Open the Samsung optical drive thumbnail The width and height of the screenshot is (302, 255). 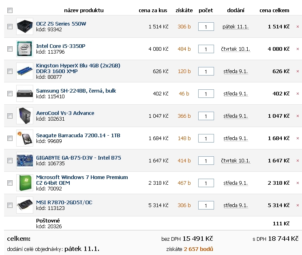(x=25, y=93)
